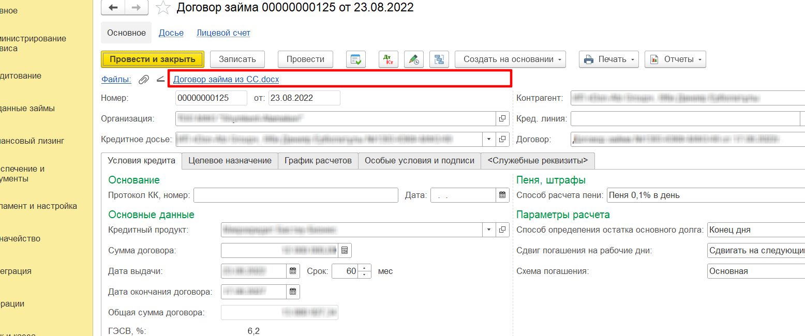
Task: Click the Способ определения остатка основного долга field
Action: click(756, 230)
